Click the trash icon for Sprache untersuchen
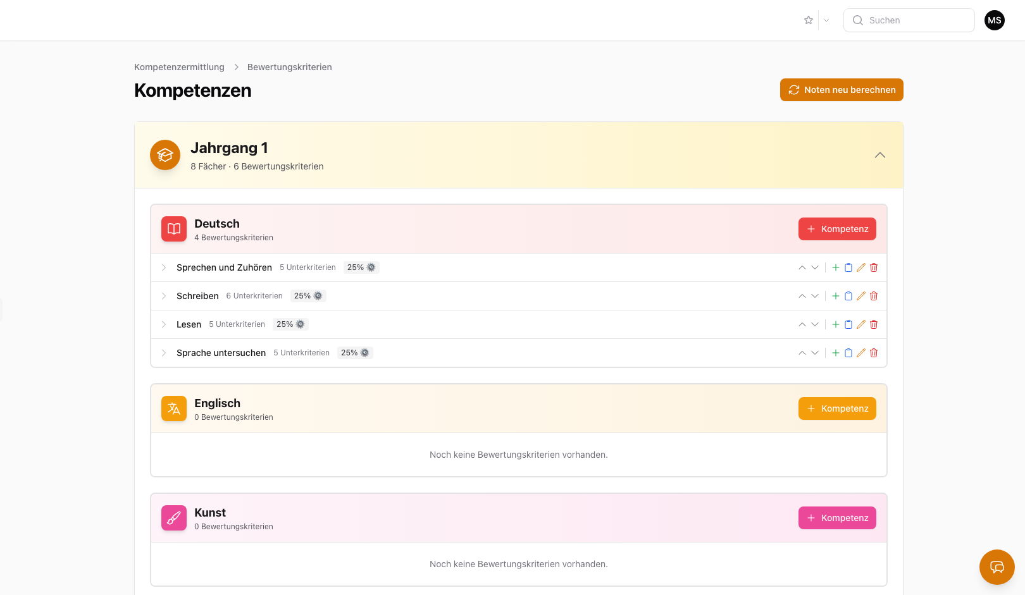The width and height of the screenshot is (1025, 595). click(874, 353)
